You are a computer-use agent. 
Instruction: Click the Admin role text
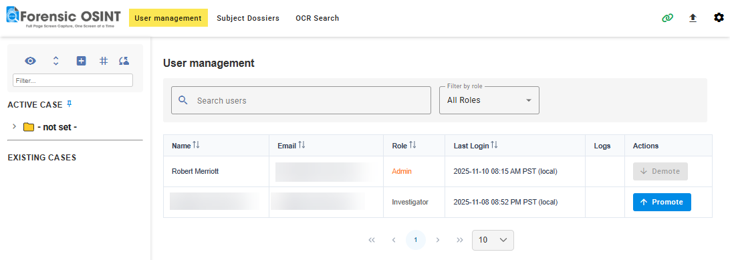click(402, 171)
